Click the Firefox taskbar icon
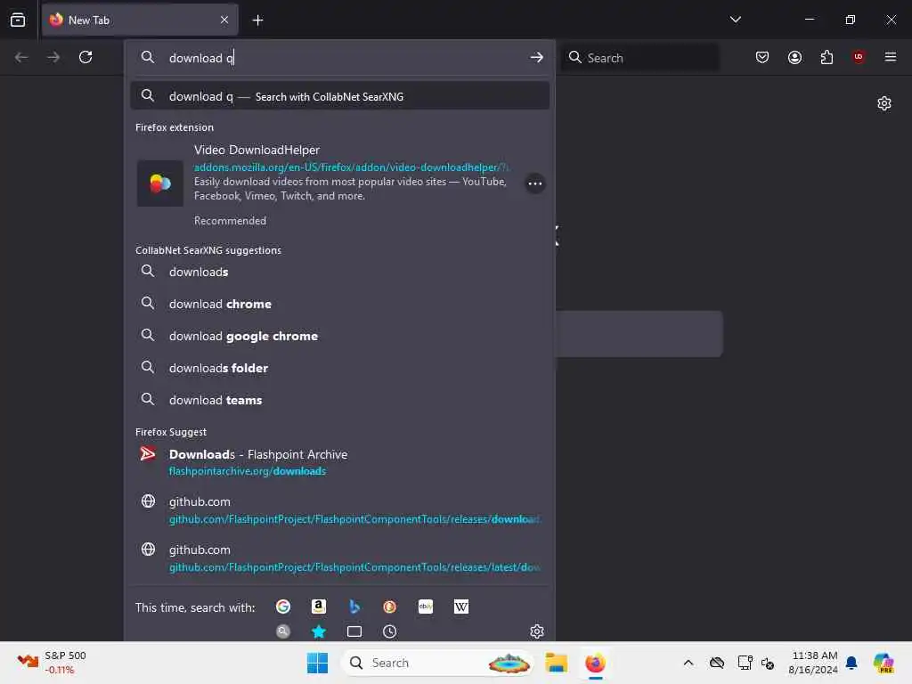This screenshot has height=684, width=912. pyautogui.click(x=595, y=663)
